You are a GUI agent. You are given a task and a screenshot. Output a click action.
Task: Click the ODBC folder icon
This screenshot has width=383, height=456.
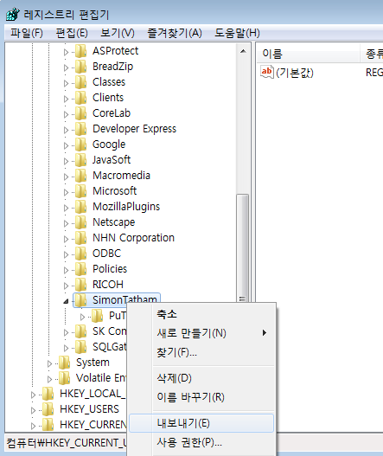(80, 254)
